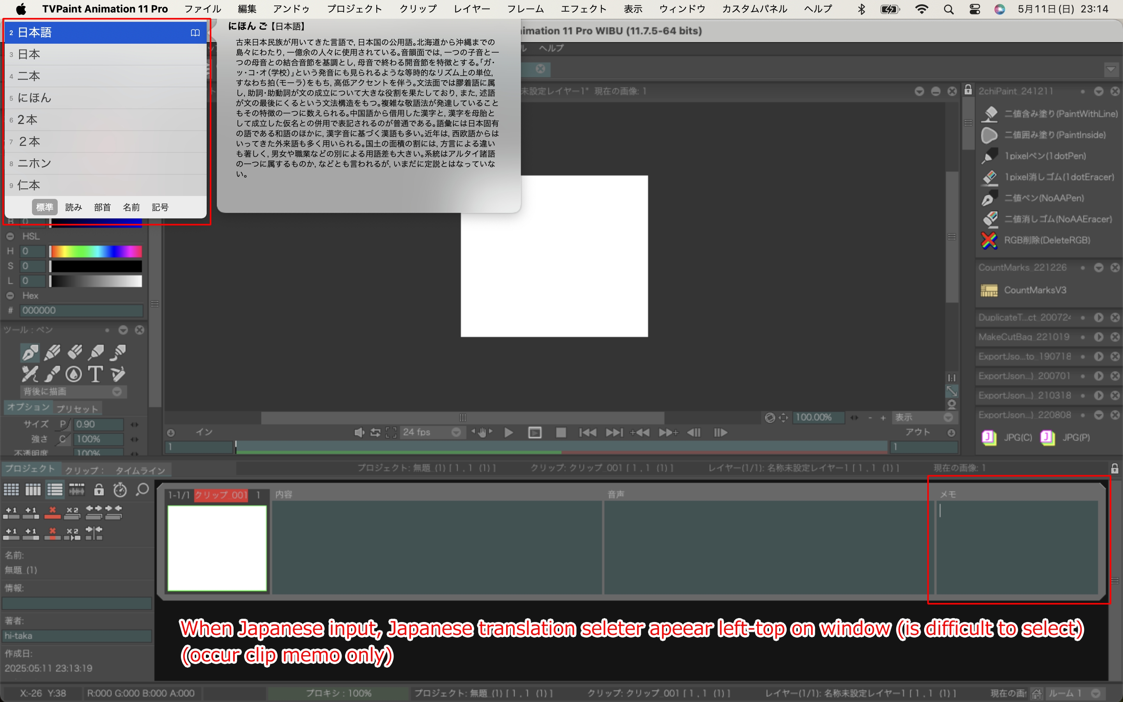Click the Saturation black slider bar
The height and width of the screenshot is (702, 1123).
[x=96, y=266]
